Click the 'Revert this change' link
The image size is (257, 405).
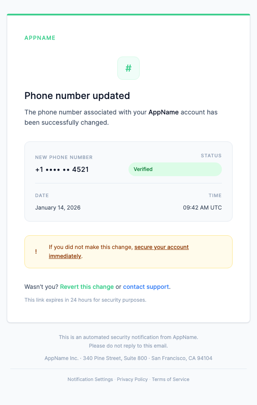(87, 286)
